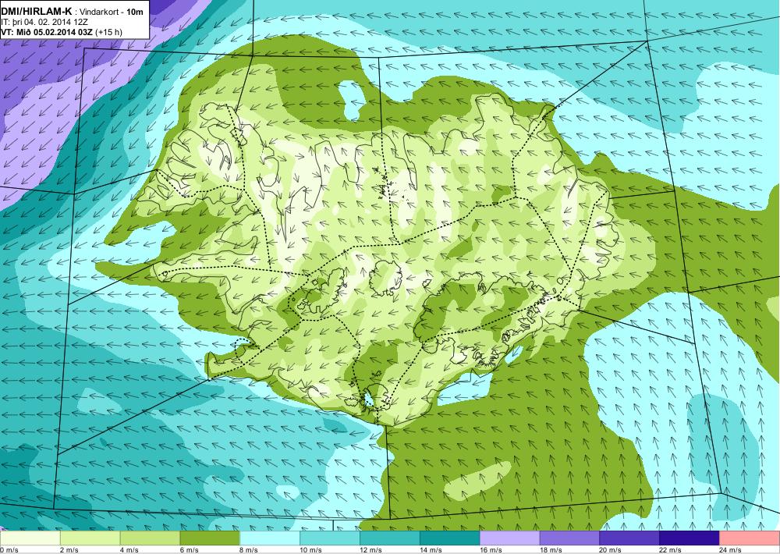
Task: Select the light green 2–4 m/s legend swatch
Action: tap(90, 538)
